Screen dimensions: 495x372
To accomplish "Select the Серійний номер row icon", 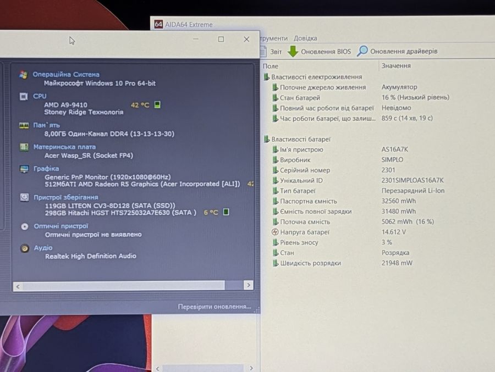I will coord(276,170).
